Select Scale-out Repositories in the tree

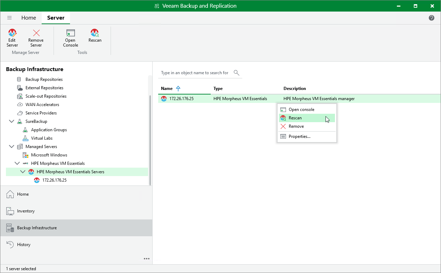pos(46,96)
